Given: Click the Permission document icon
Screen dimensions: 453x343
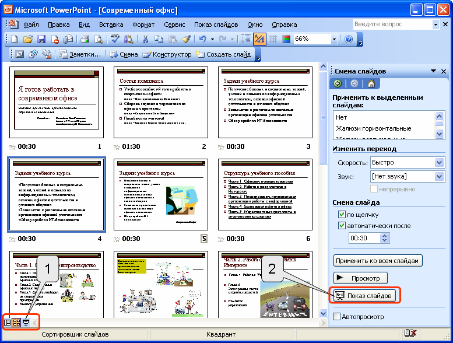Looking at the screenshot, I should tap(55, 39).
